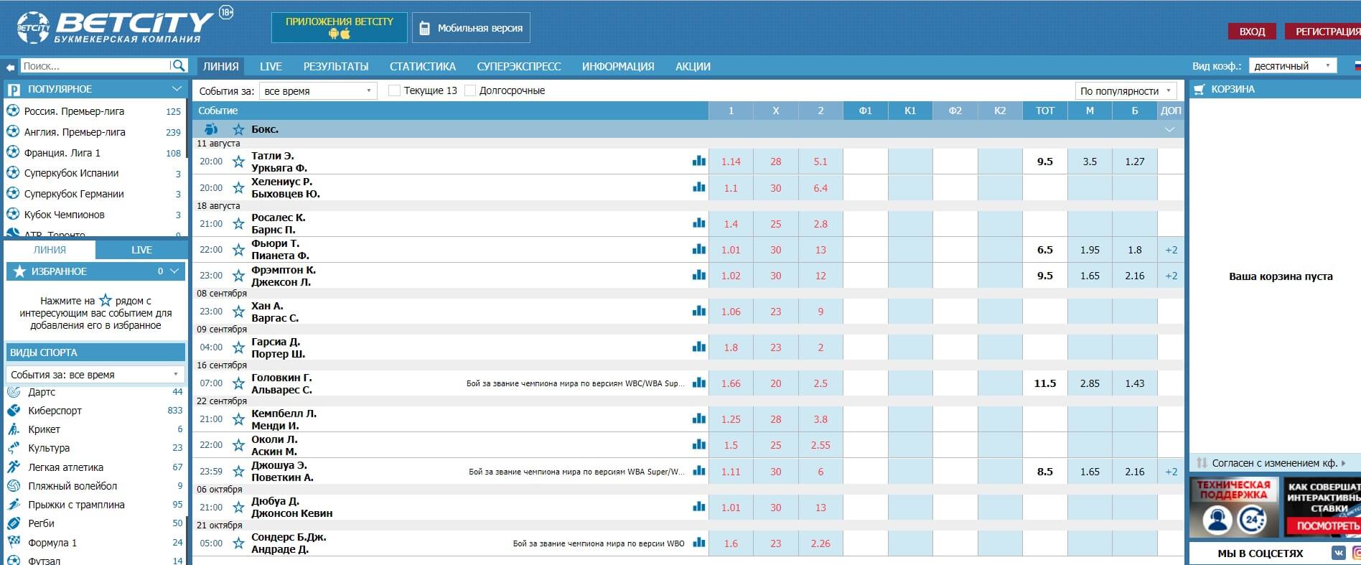Click the Киберспорт sport icon

[x=14, y=411]
